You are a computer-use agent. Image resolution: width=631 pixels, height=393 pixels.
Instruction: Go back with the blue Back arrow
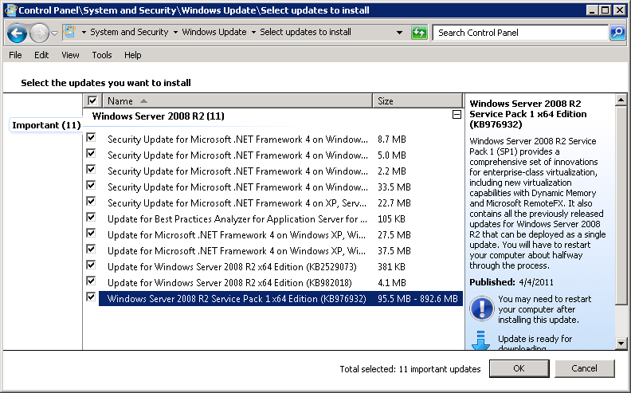click(x=17, y=33)
